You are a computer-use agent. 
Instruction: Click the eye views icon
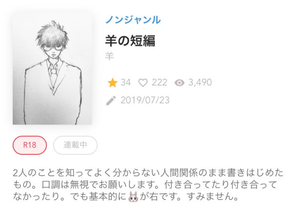179,83
